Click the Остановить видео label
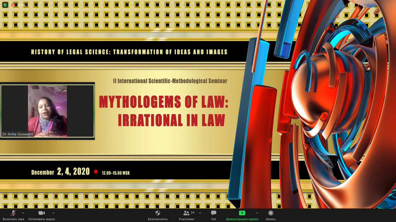The image size is (396, 222). click(x=41, y=219)
